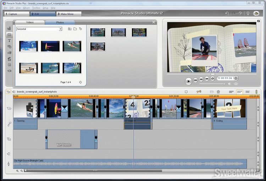This screenshot has height=181, width=266.
Task: Click the Undo arrow in the top bar
Action: (227, 13)
